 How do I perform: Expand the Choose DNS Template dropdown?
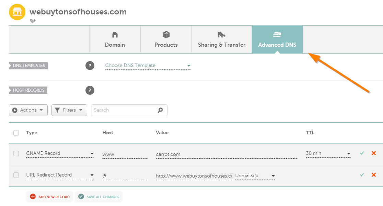pyautogui.click(x=148, y=66)
